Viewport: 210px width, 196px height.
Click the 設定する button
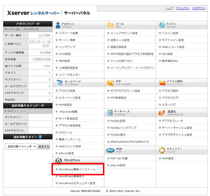click(x=44, y=146)
